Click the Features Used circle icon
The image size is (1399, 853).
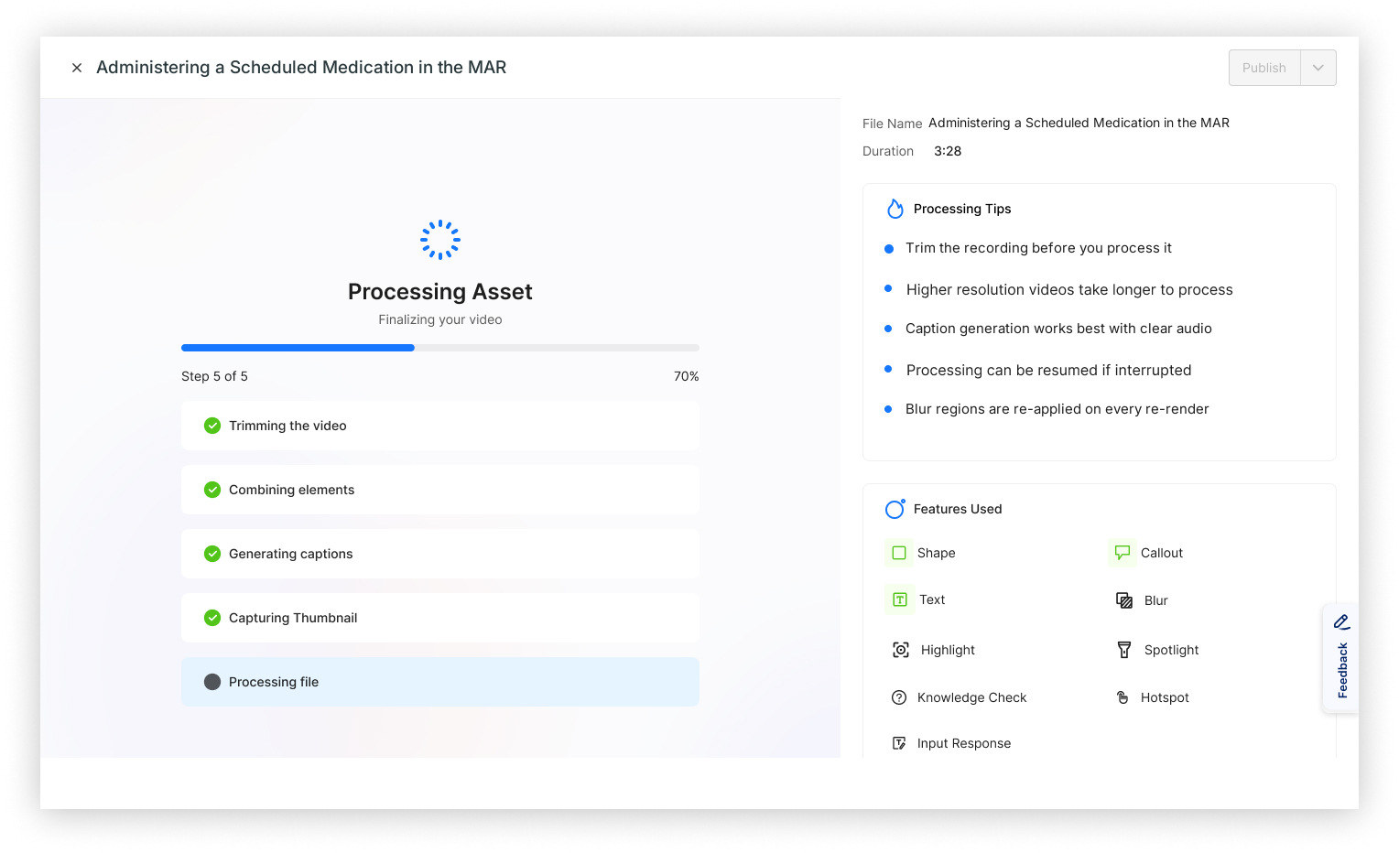(x=895, y=509)
